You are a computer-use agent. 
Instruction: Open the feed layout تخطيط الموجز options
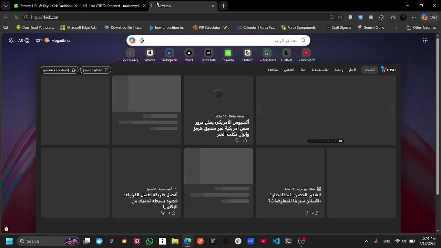[x=95, y=70]
